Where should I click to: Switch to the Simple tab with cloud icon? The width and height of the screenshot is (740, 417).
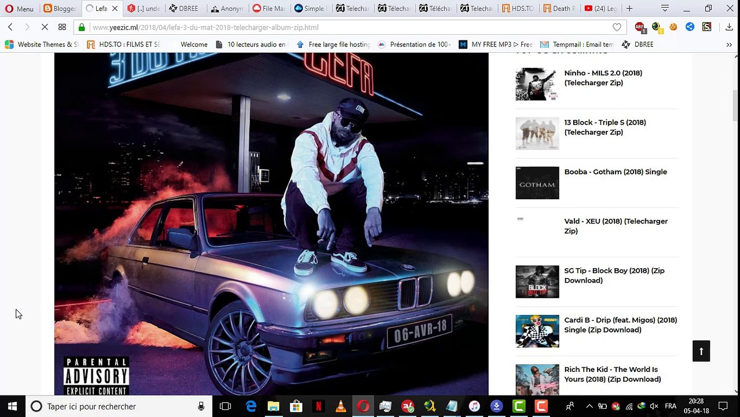pyautogui.click(x=310, y=9)
